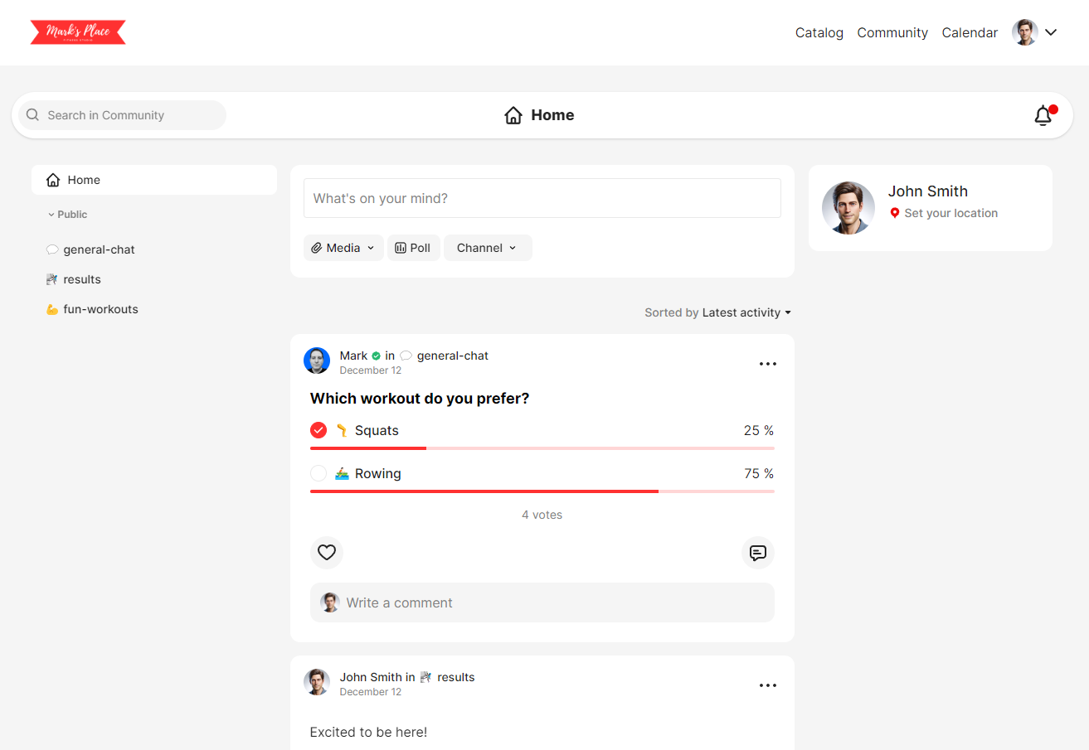
Task: Click the Squats 25% progress bar
Action: point(542,448)
